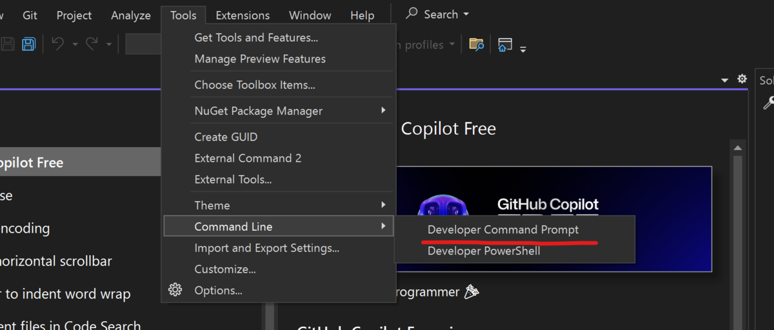Open the Help menu
This screenshot has height=330, width=774.
[362, 15]
